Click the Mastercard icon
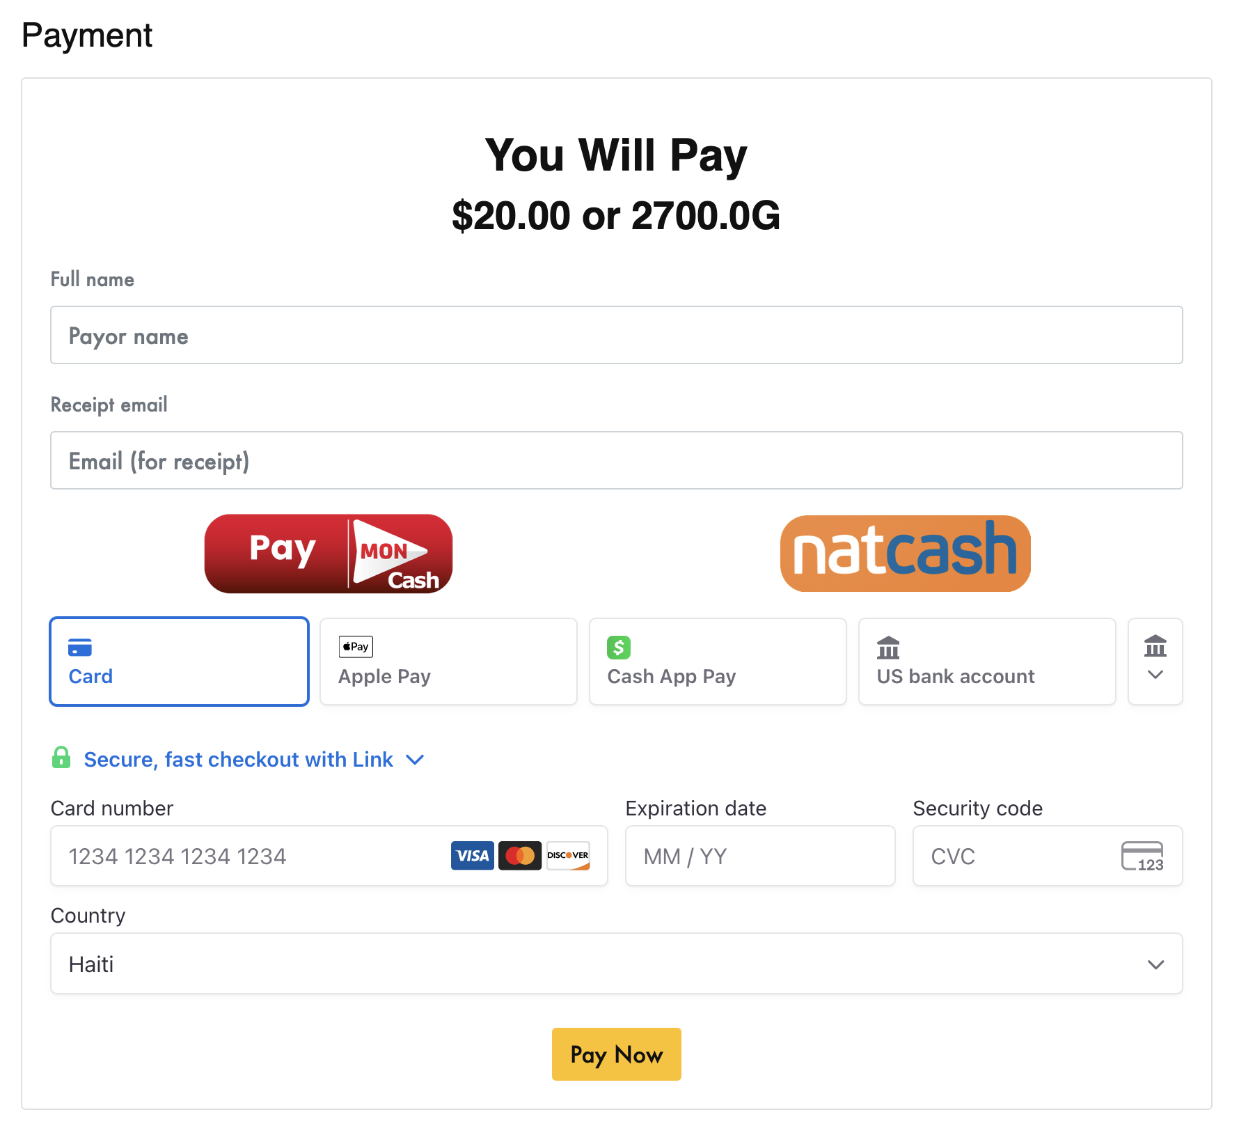The image size is (1239, 1142). click(520, 856)
